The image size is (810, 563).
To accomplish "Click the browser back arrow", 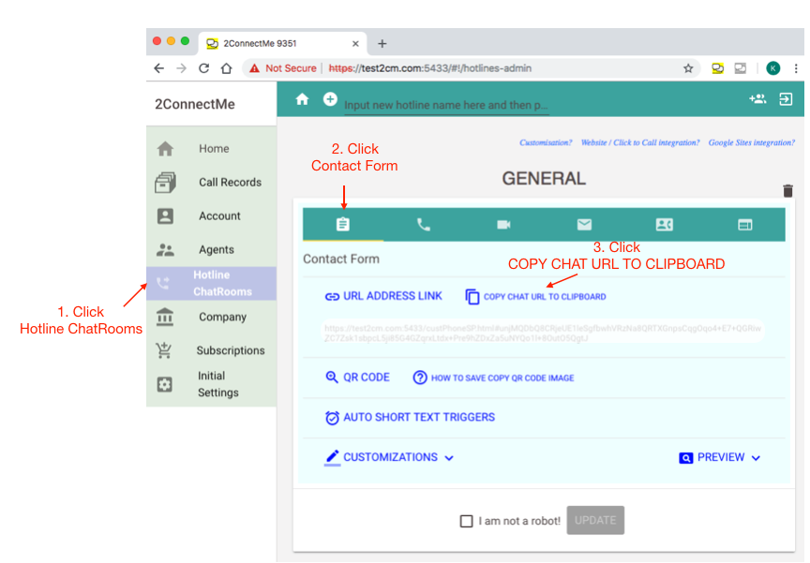I will pos(159,68).
